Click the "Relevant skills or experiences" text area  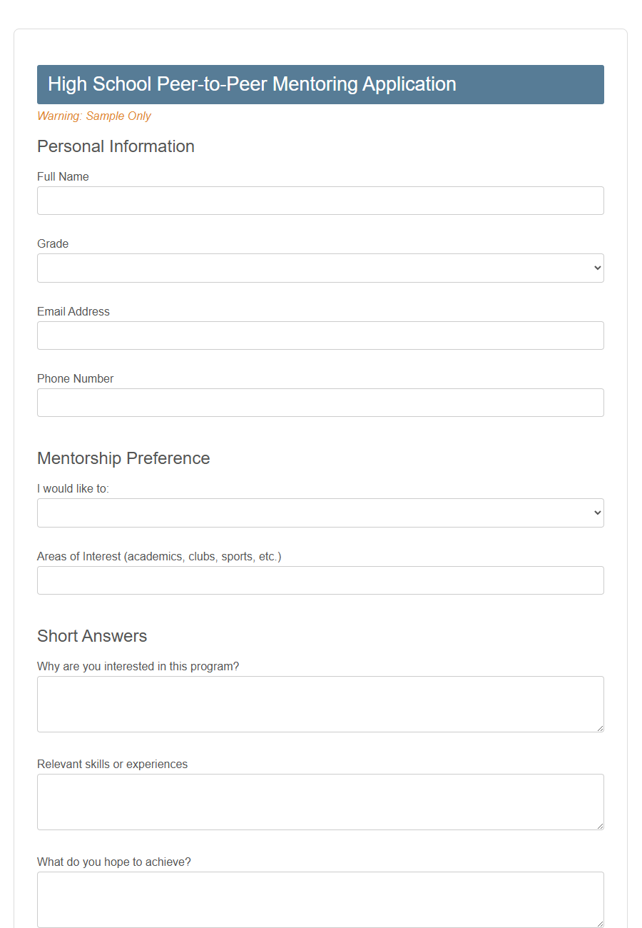tap(320, 801)
